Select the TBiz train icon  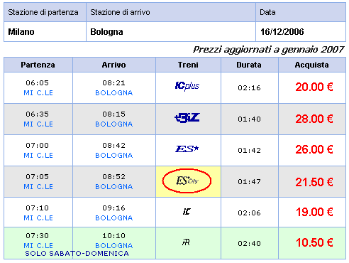tap(187, 118)
